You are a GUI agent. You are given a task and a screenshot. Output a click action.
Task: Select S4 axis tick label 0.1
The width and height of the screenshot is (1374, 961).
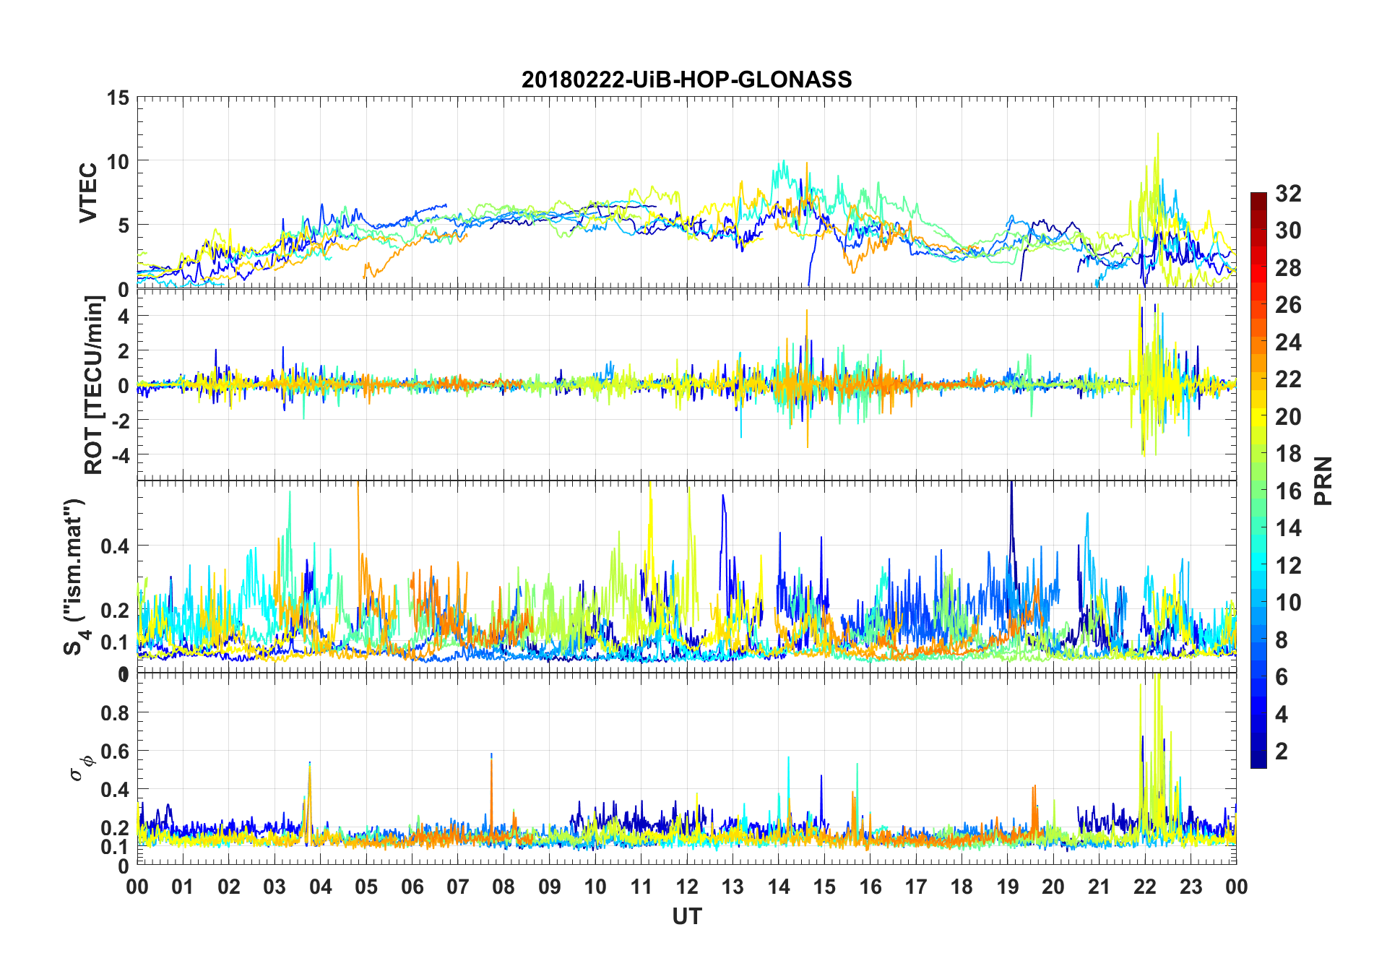tap(116, 642)
